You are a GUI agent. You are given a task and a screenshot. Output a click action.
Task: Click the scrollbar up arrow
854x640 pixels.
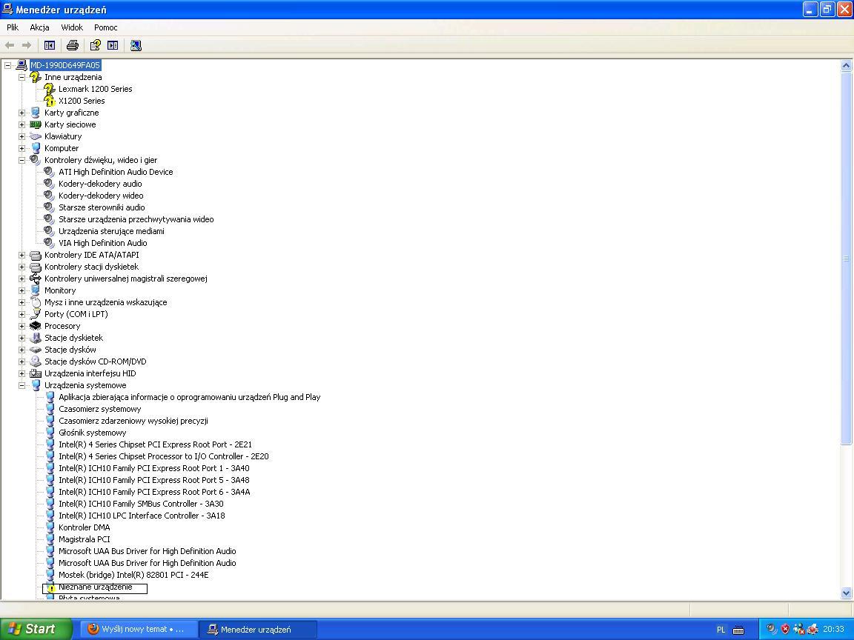[x=846, y=66]
